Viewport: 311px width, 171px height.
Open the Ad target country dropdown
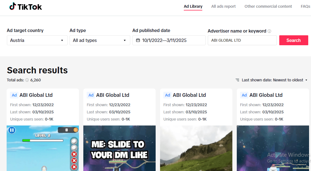37,40
